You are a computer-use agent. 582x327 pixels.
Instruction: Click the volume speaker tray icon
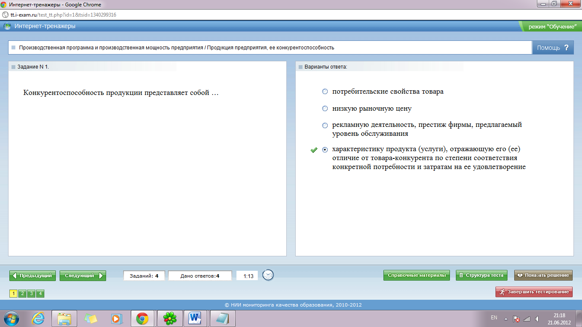point(537,318)
